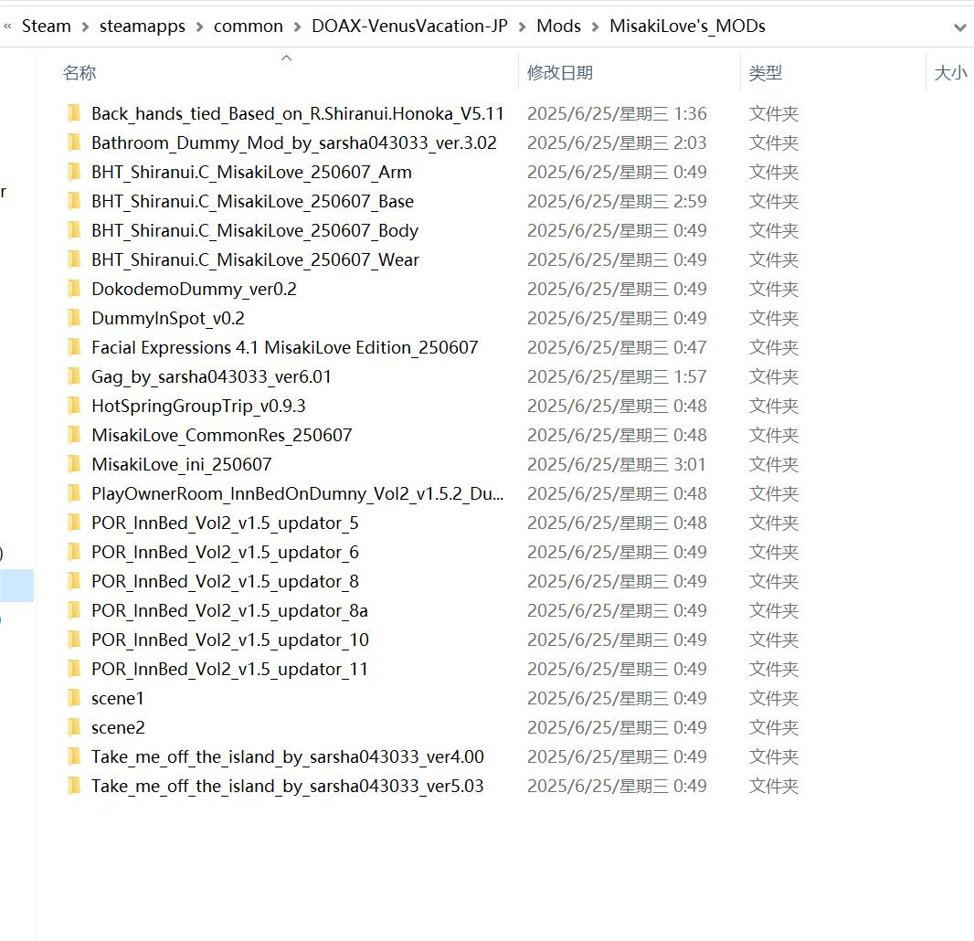Click MisakiLove's_MODs breadcrumb segment

pyautogui.click(x=688, y=26)
